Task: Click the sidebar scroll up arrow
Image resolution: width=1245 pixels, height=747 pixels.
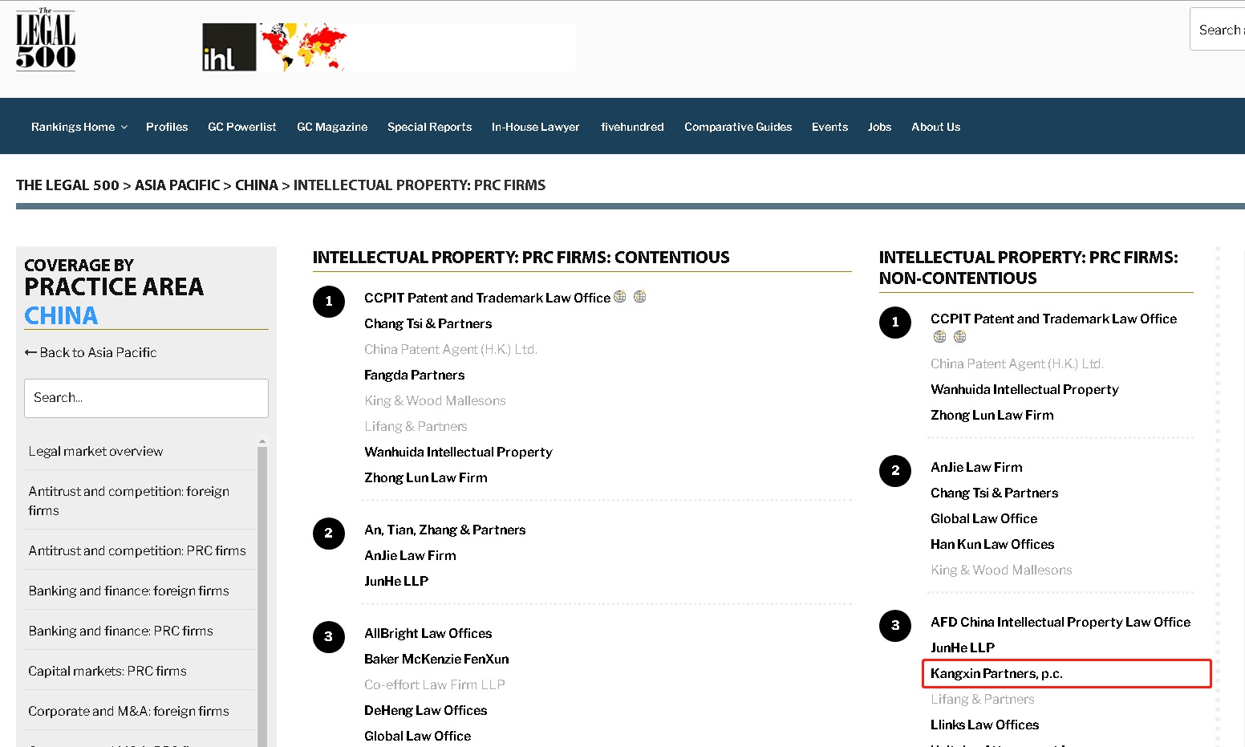Action: [262, 442]
